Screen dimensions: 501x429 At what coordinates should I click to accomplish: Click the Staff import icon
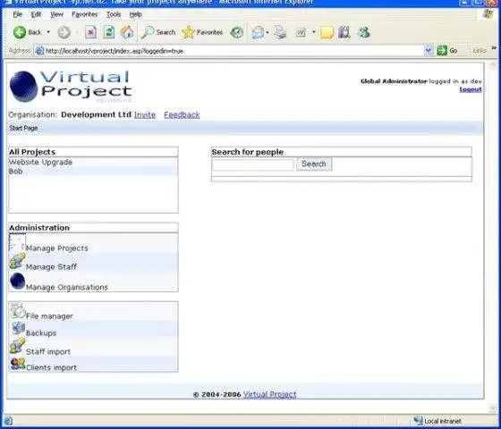[x=17, y=346]
